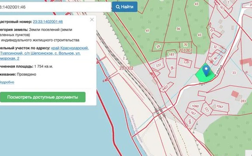Click parcel label 1067 on map

coord(220,106)
